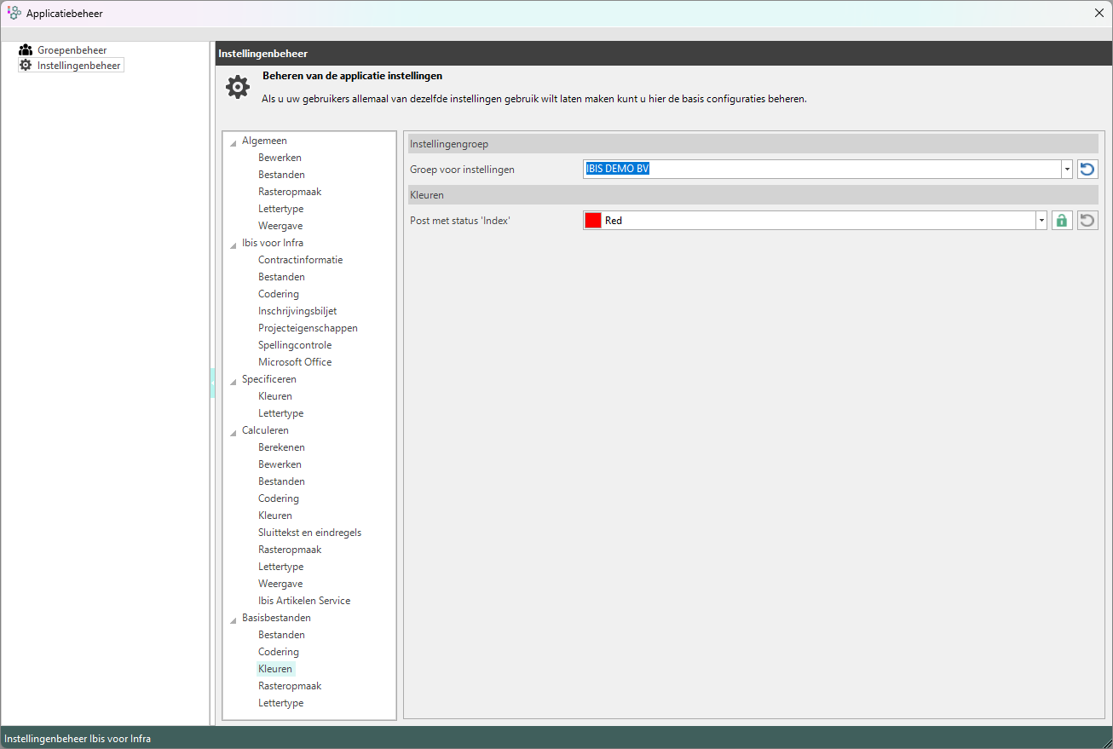Open the 'Post met status Index' color dropdown
Viewport: 1113px width, 749px height.
pos(1041,221)
